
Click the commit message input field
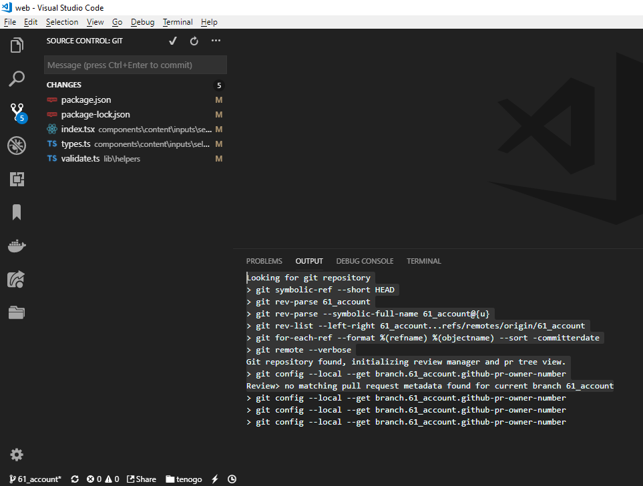(x=135, y=64)
